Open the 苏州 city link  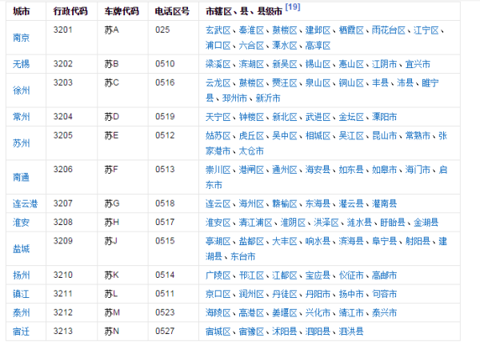click(x=22, y=143)
